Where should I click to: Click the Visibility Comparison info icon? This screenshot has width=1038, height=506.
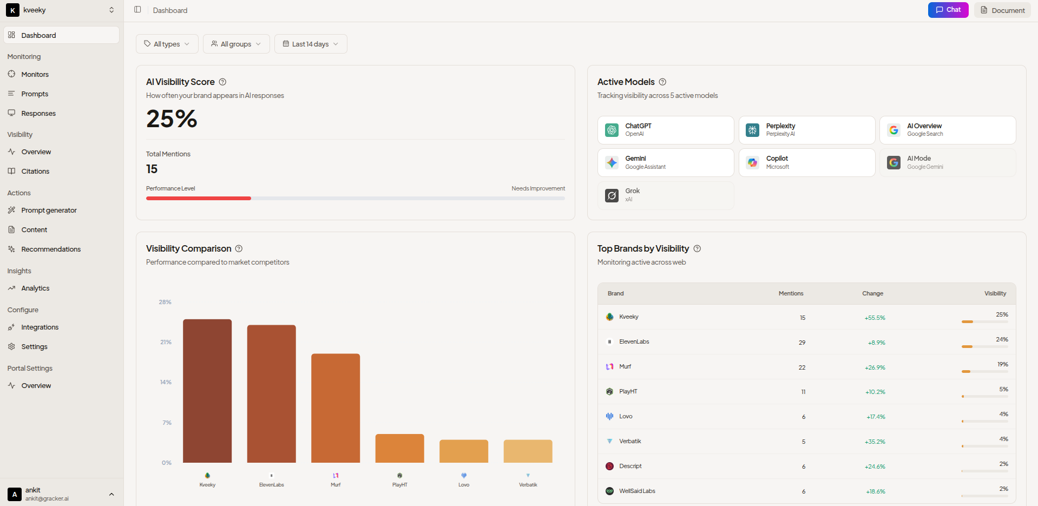pyautogui.click(x=239, y=248)
